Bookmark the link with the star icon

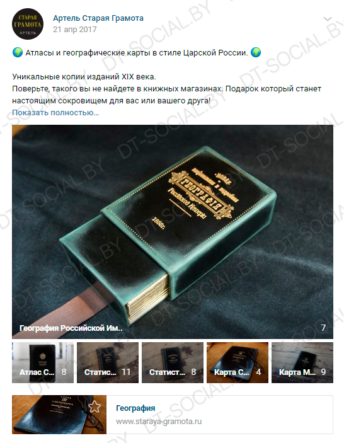pos(95,406)
